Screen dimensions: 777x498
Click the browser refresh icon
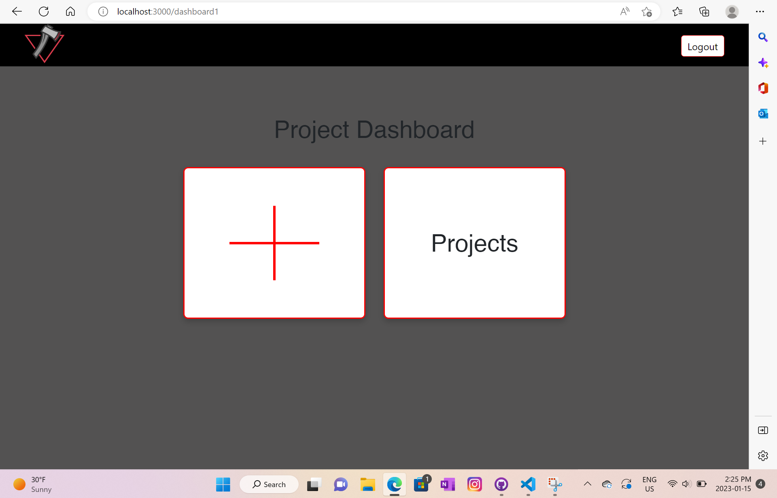(44, 11)
